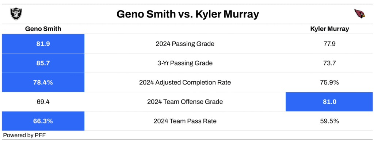Select Kyler Murray's 75.9% completion rate value
The height and width of the screenshot is (145, 374).
[x=330, y=83]
